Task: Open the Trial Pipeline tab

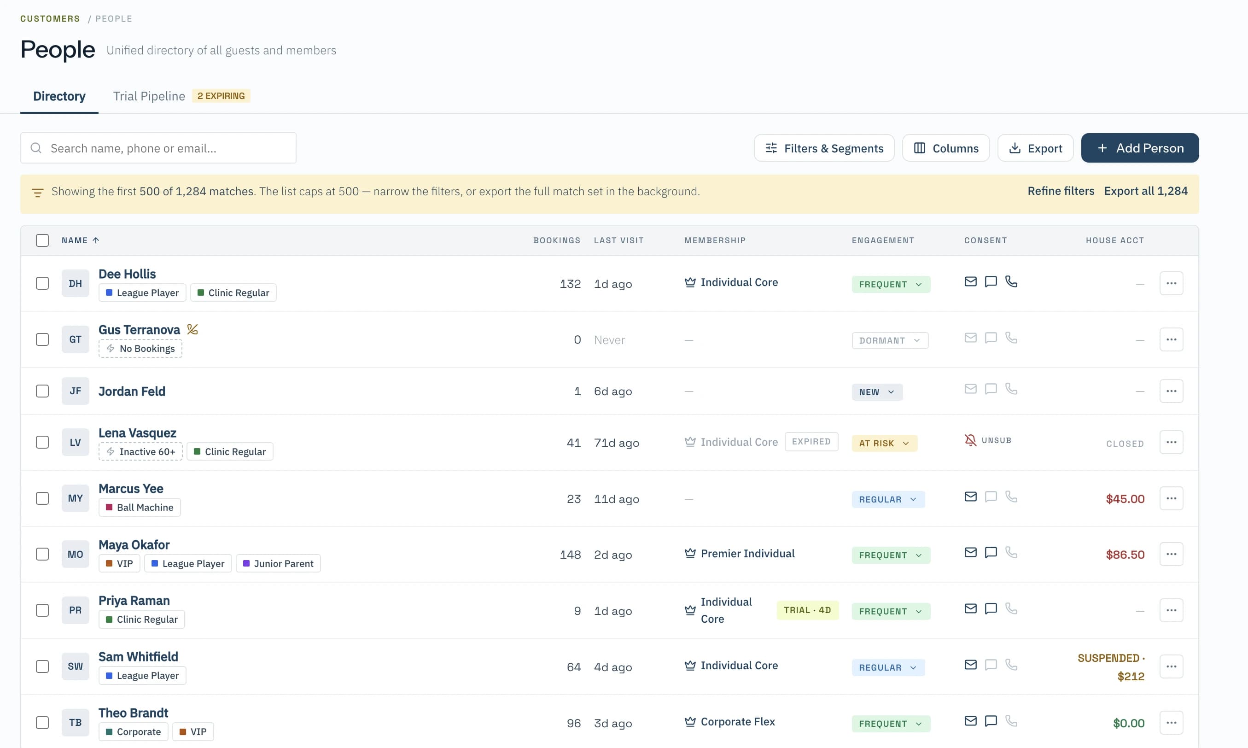Action: coord(181,96)
